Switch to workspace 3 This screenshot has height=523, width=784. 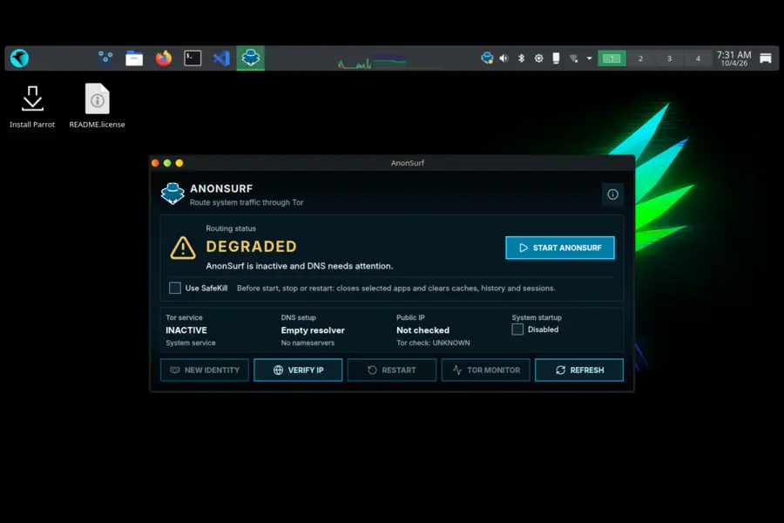point(669,58)
